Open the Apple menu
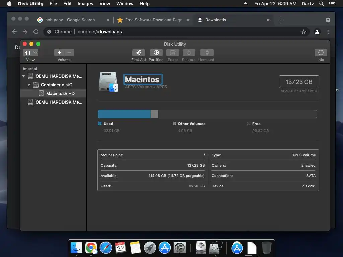The height and width of the screenshot is (257, 343). click(x=9, y=4)
